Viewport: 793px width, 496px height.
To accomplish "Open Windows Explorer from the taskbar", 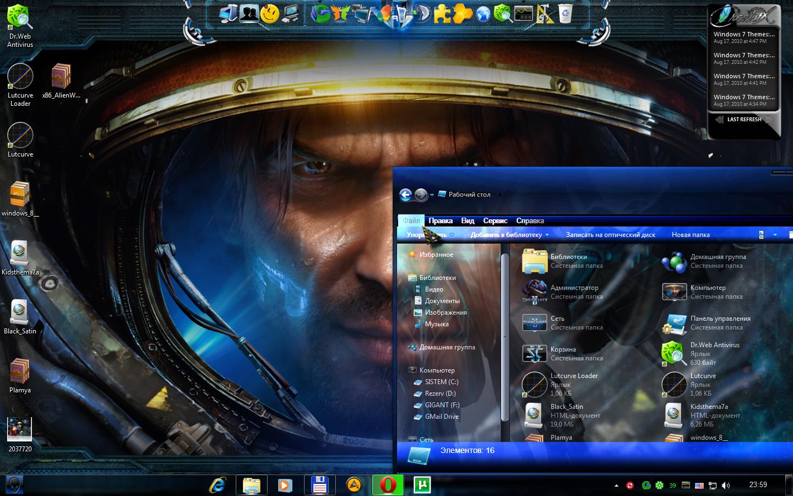I will pyautogui.click(x=252, y=485).
